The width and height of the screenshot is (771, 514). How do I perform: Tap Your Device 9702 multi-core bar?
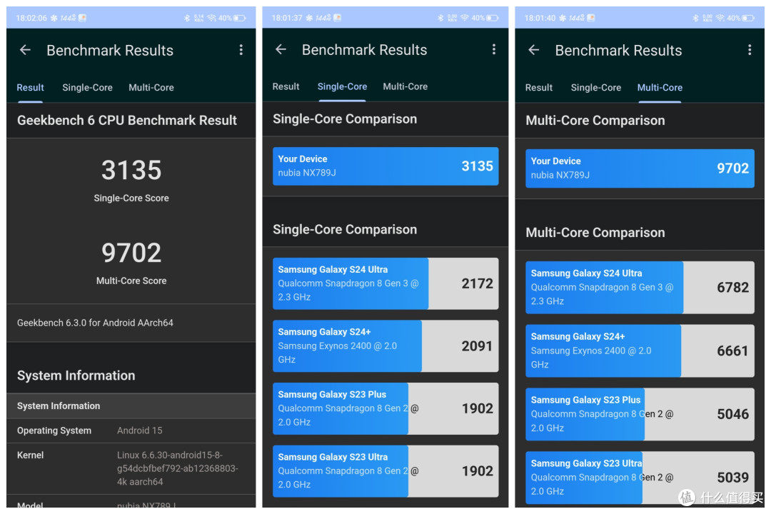pos(640,168)
